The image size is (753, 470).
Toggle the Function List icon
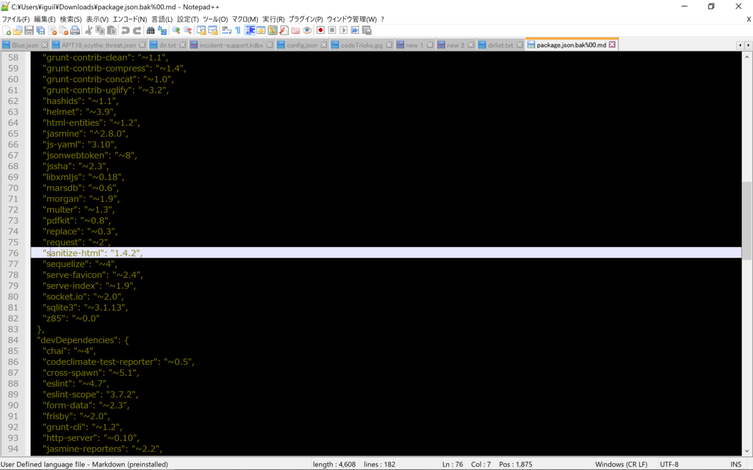click(x=284, y=30)
